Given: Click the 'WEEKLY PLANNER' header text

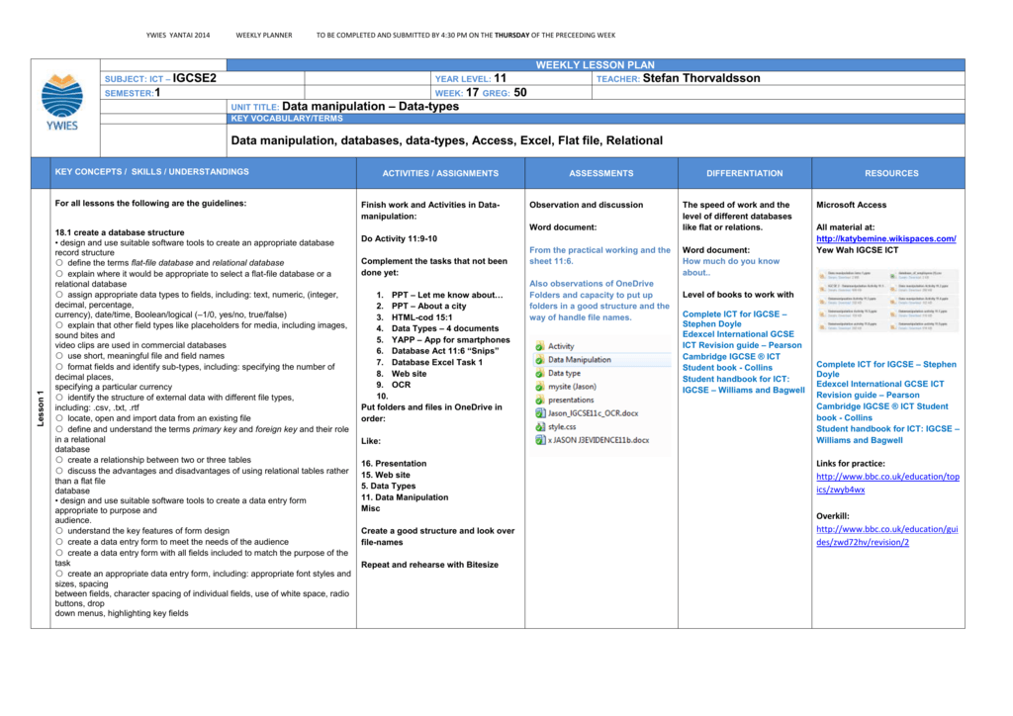Looking at the screenshot, I should click(x=263, y=36).
